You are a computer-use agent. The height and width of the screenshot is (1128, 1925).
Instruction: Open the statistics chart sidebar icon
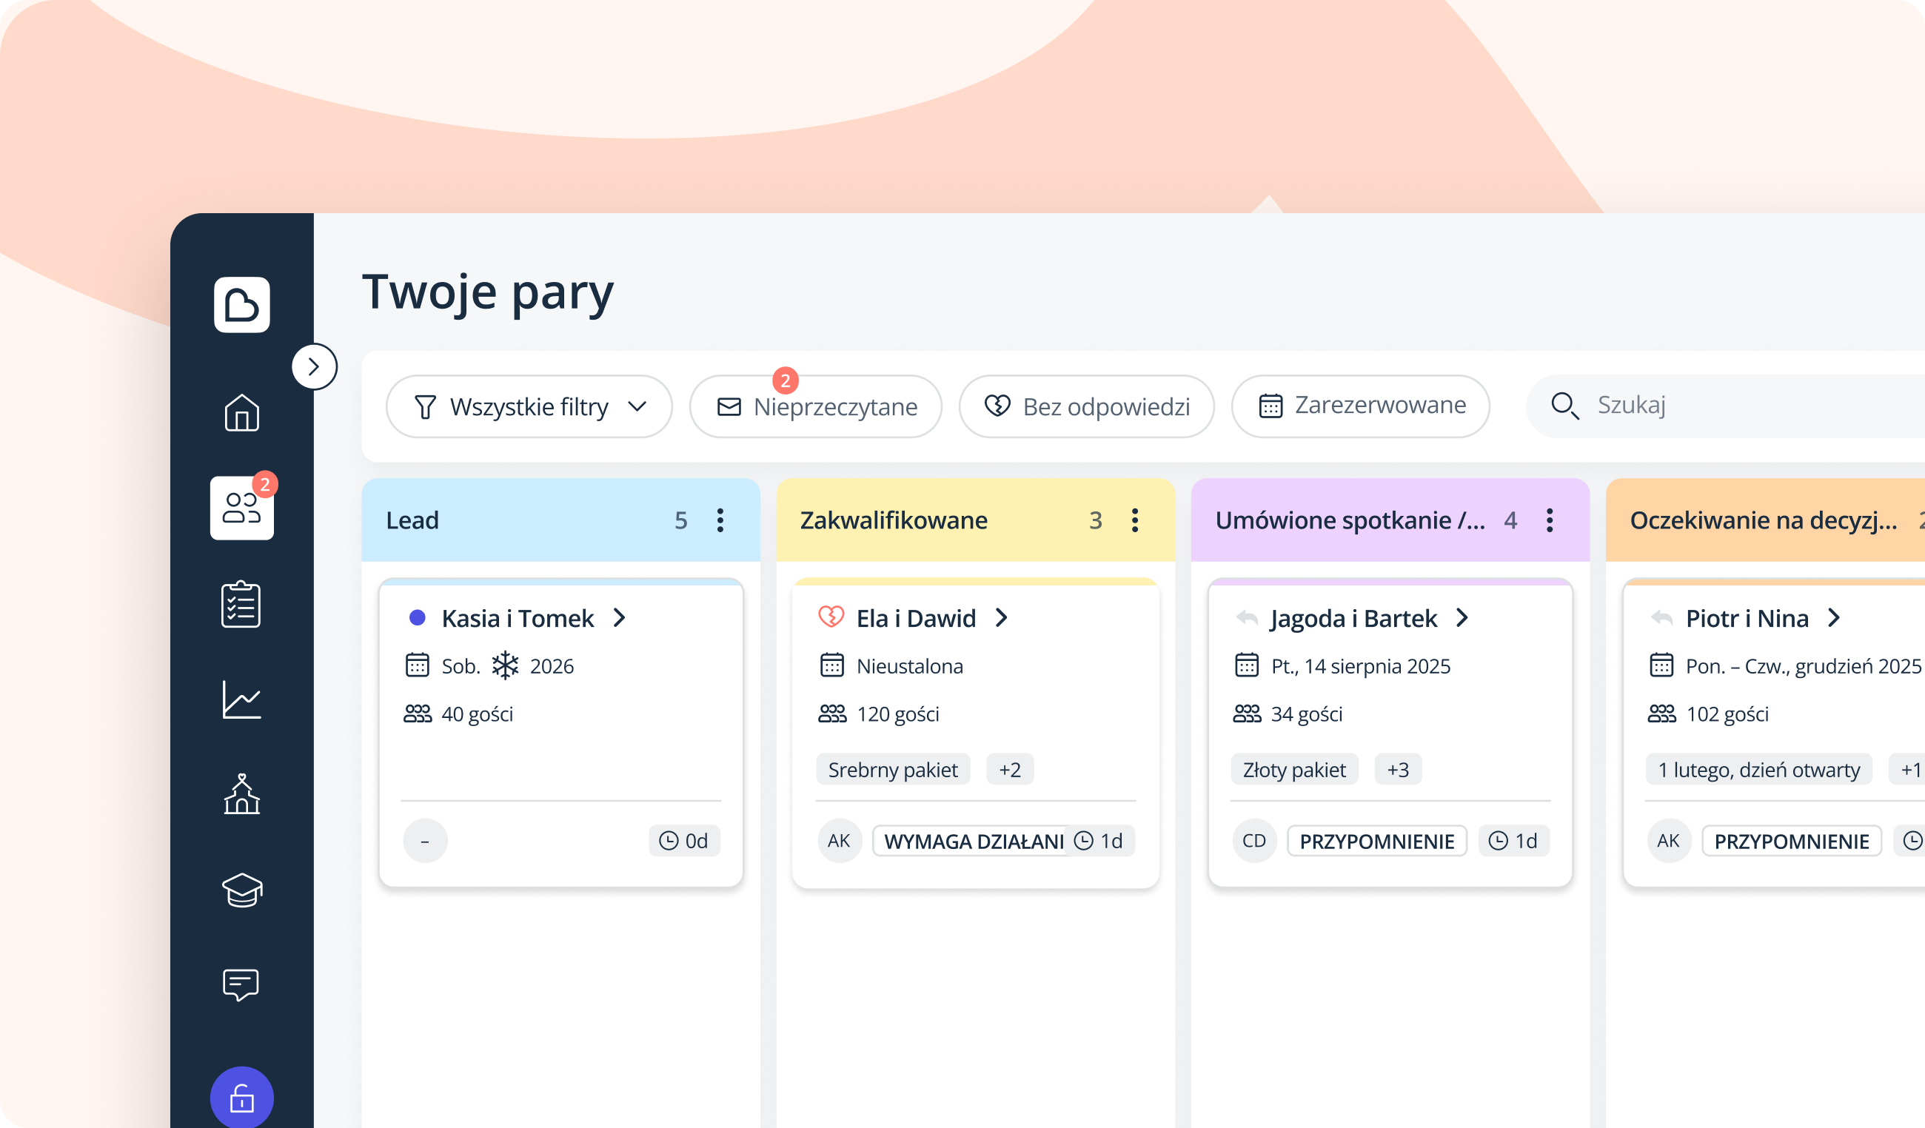pyautogui.click(x=241, y=699)
